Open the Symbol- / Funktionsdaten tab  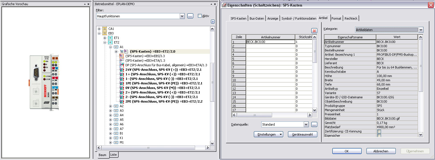299,18
